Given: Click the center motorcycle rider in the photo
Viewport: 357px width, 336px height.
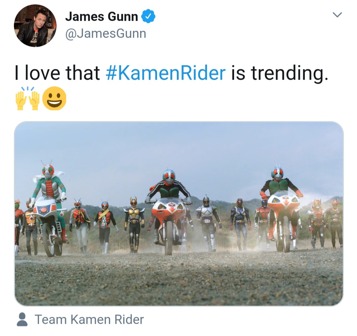Looking at the screenshot, I should coord(168,212).
